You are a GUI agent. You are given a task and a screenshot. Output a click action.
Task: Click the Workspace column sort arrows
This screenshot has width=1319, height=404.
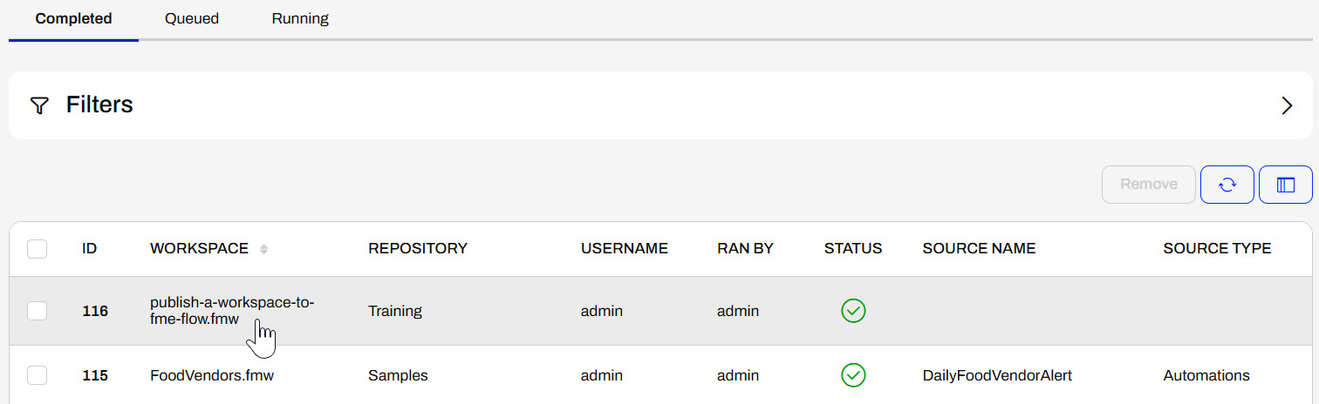(x=263, y=249)
